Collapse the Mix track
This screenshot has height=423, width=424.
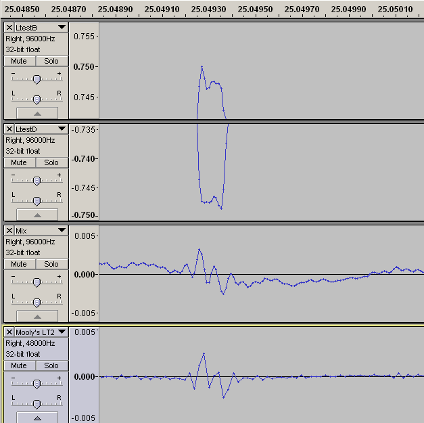(x=37, y=316)
